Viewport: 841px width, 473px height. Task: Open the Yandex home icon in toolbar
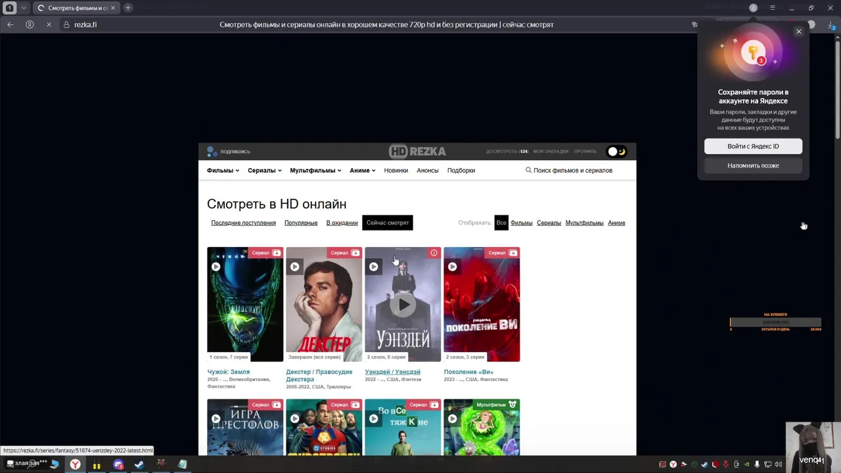click(30, 24)
